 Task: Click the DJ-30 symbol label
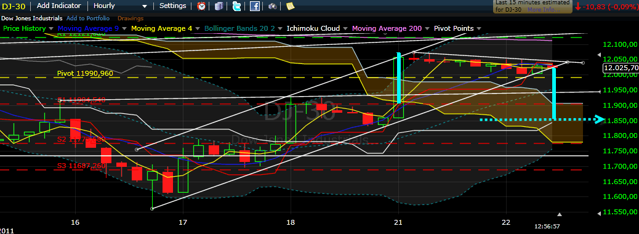14,6
